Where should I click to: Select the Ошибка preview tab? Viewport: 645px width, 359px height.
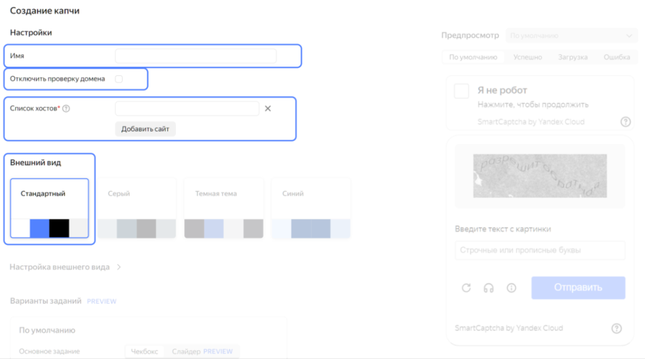point(616,57)
